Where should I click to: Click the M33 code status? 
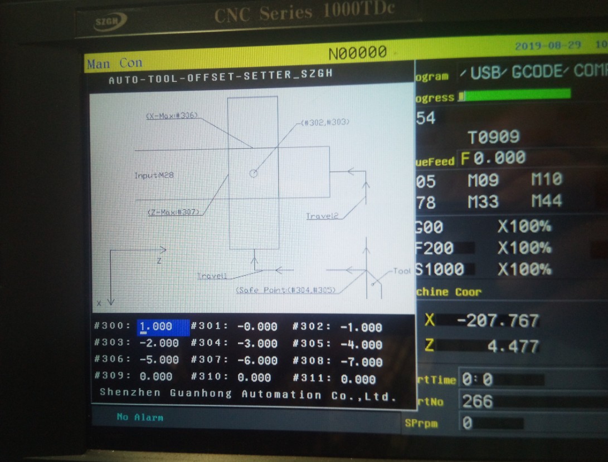tap(483, 201)
